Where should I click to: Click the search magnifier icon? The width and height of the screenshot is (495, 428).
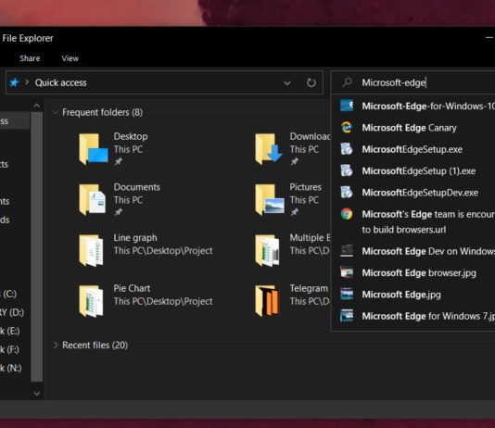pyautogui.click(x=347, y=82)
